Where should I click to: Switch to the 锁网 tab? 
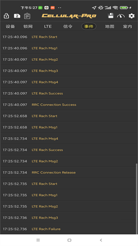click(28, 26)
